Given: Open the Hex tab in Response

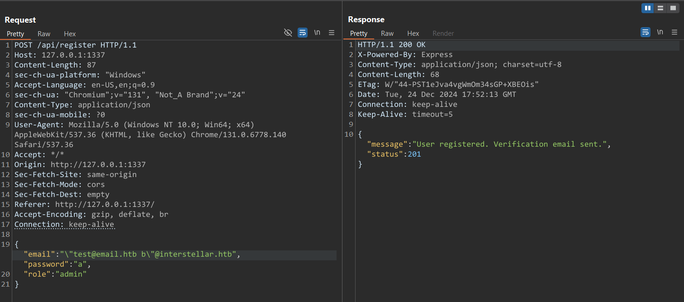Looking at the screenshot, I should 413,34.
